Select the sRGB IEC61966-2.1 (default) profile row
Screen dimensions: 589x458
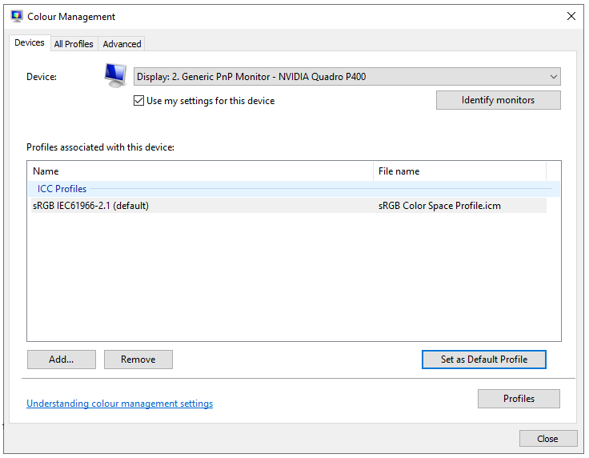(288, 206)
